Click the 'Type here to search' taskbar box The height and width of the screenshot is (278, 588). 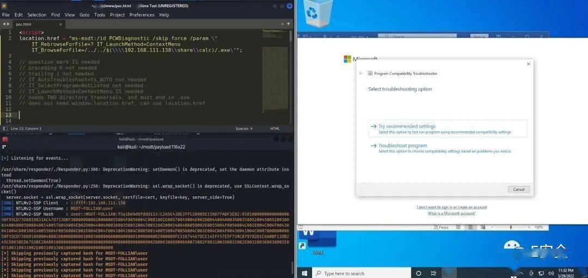coord(362,273)
